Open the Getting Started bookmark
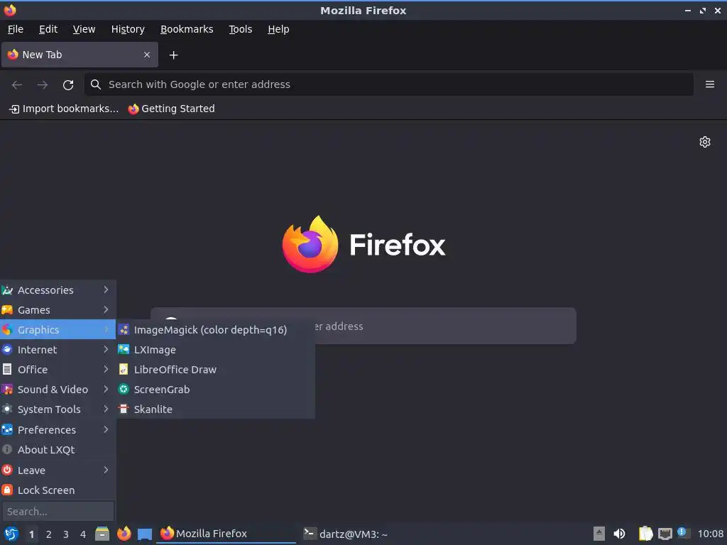Viewport: 727px width, 545px height. point(172,109)
